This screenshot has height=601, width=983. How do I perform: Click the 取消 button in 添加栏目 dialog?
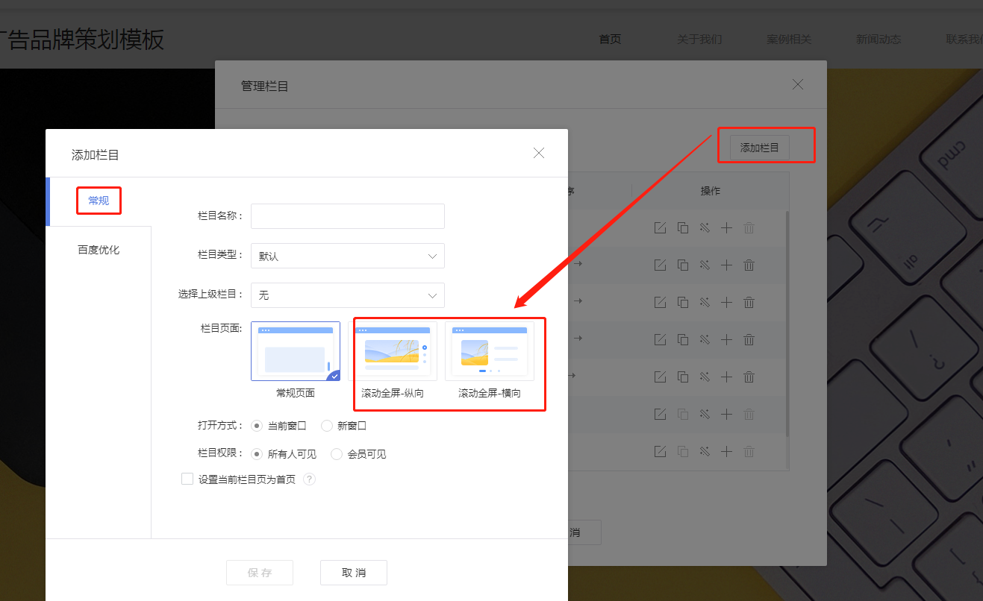tap(354, 573)
